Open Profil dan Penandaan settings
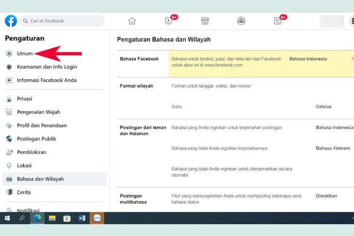The width and height of the screenshot is (354, 236). click(x=42, y=126)
